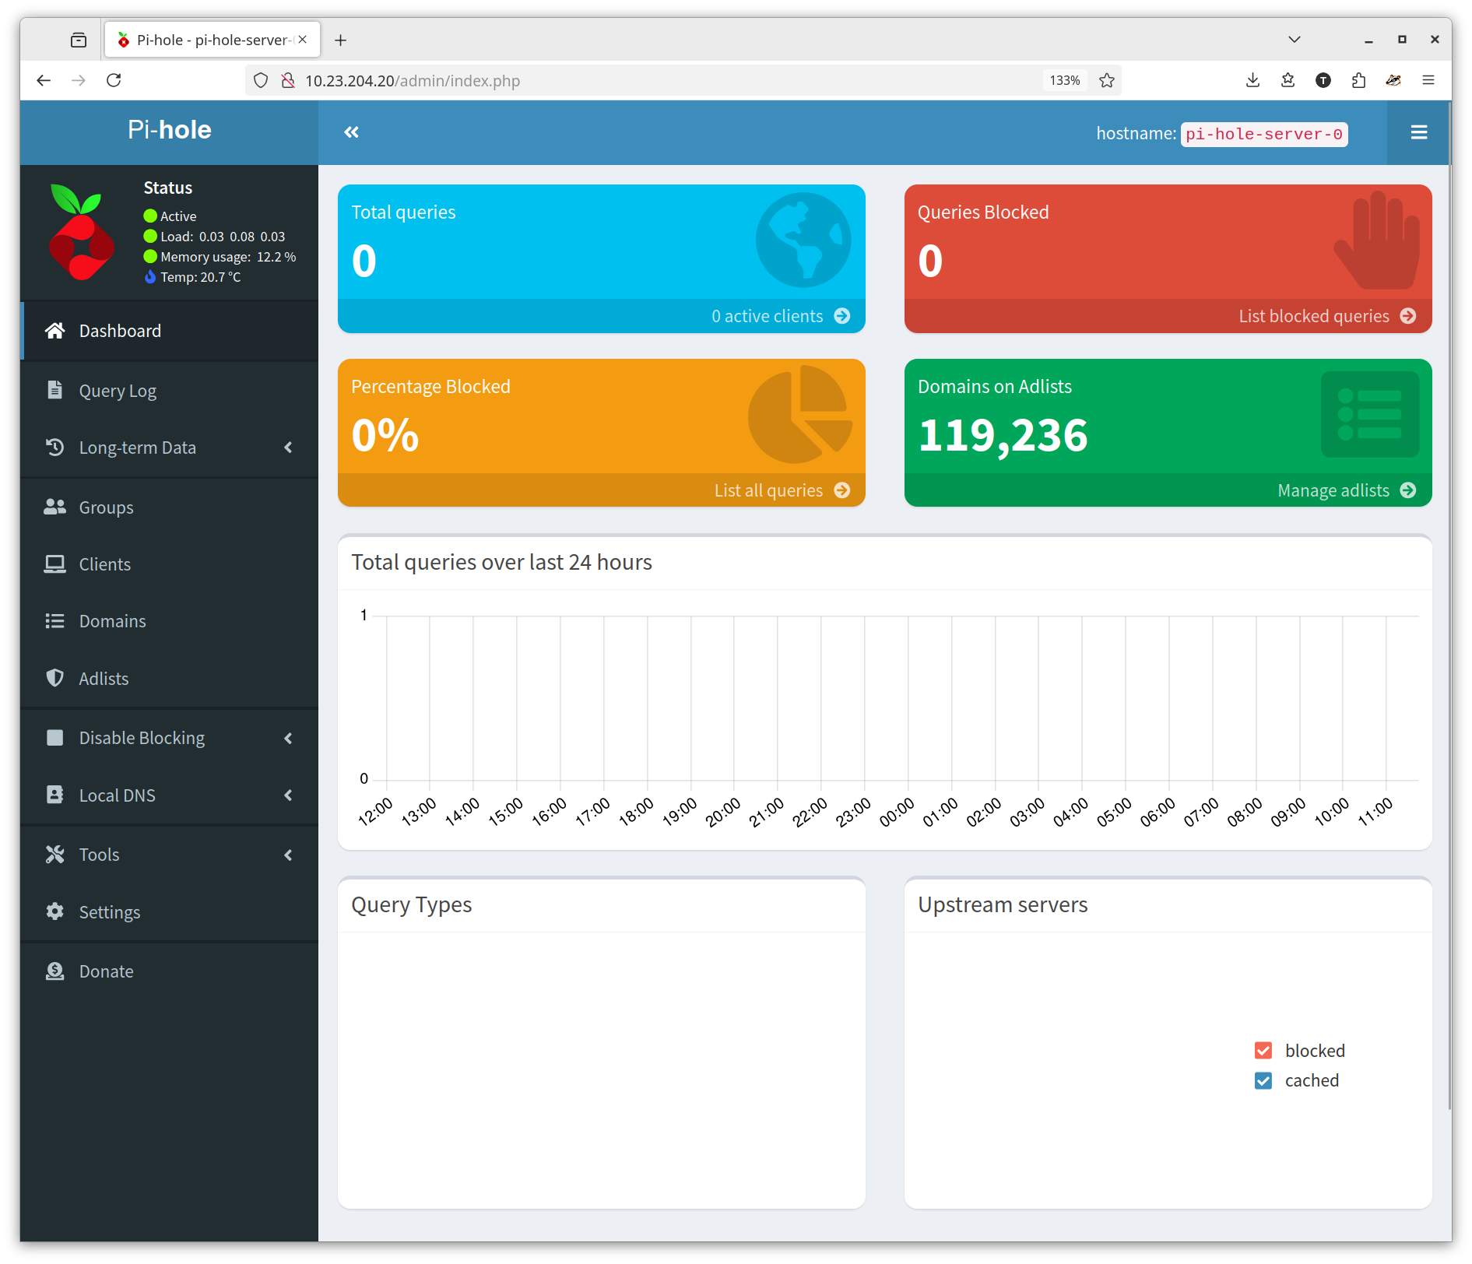
Task: Open the hamburger menu in Pi-hole header
Action: [1418, 132]
